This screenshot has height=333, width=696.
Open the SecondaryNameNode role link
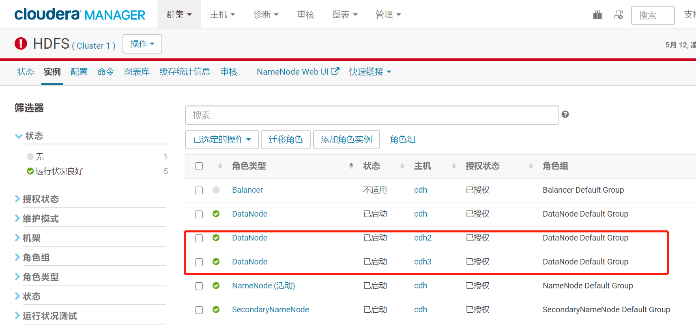tap(270, 309)
